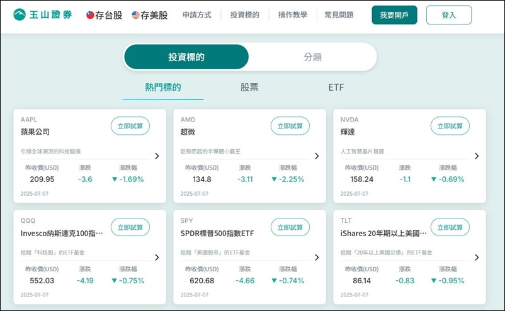Expand AMD details with the right chevron
Viewport: 505px width, 311px height.
[317, 156]
